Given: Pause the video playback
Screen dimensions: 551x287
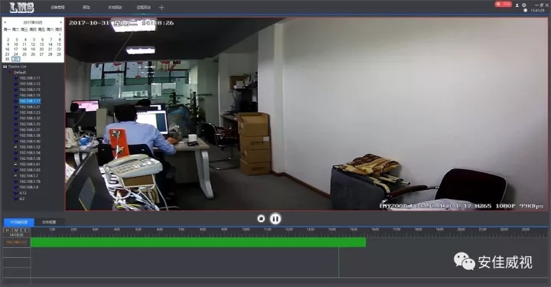Looking at the screenshot, I should click(x=275, y=219).
